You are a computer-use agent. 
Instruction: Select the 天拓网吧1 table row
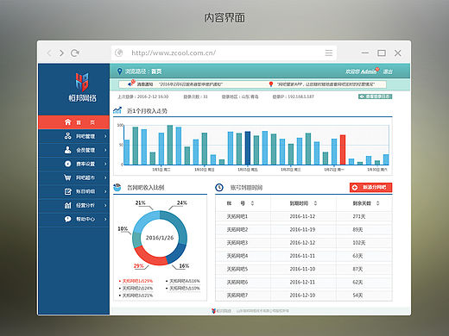pos(304,216)
